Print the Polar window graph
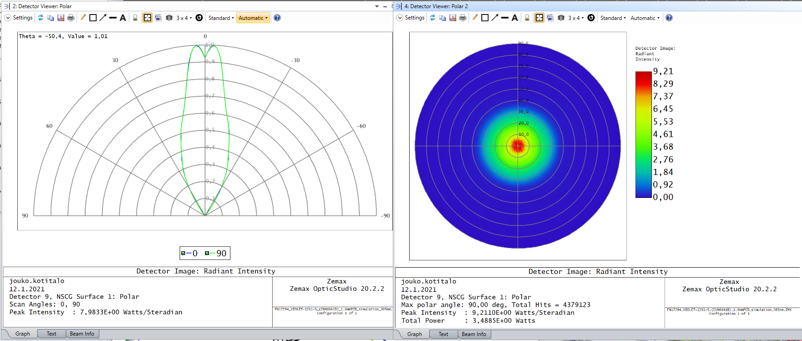802x341 pixels. (x=71, y=18)
